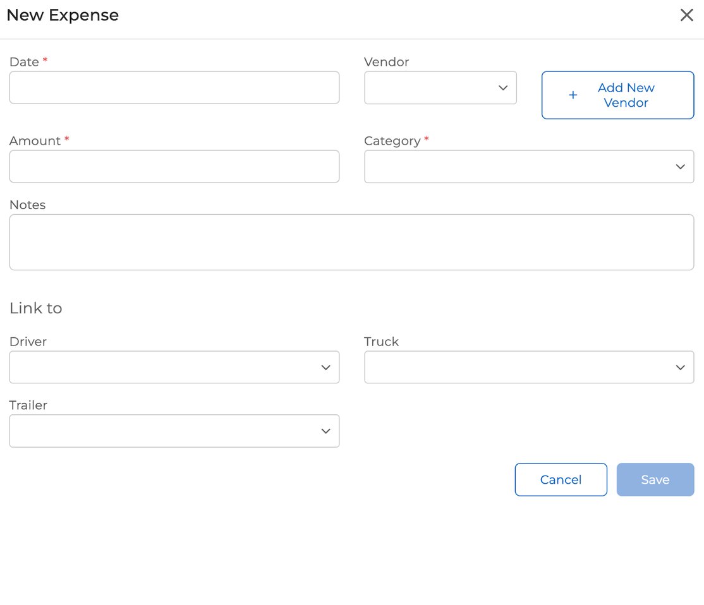Click the Truck dropdown chevron icon
Image resolution: width=704 pixels, height=605 pixels.
click(680, 367)
